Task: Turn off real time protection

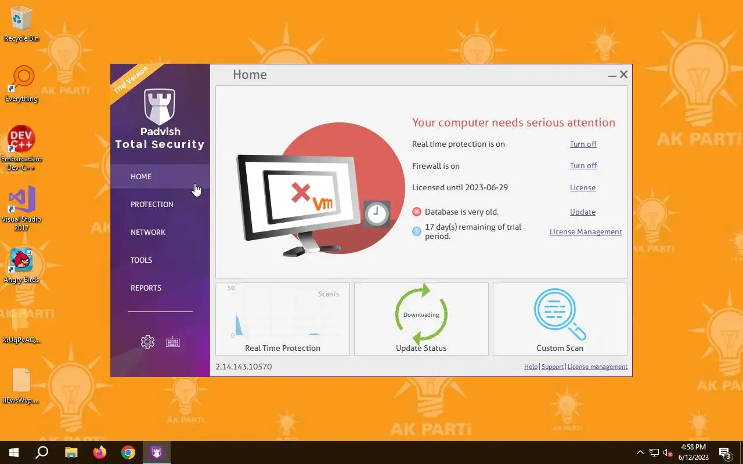Action: [x=583, y=144]
